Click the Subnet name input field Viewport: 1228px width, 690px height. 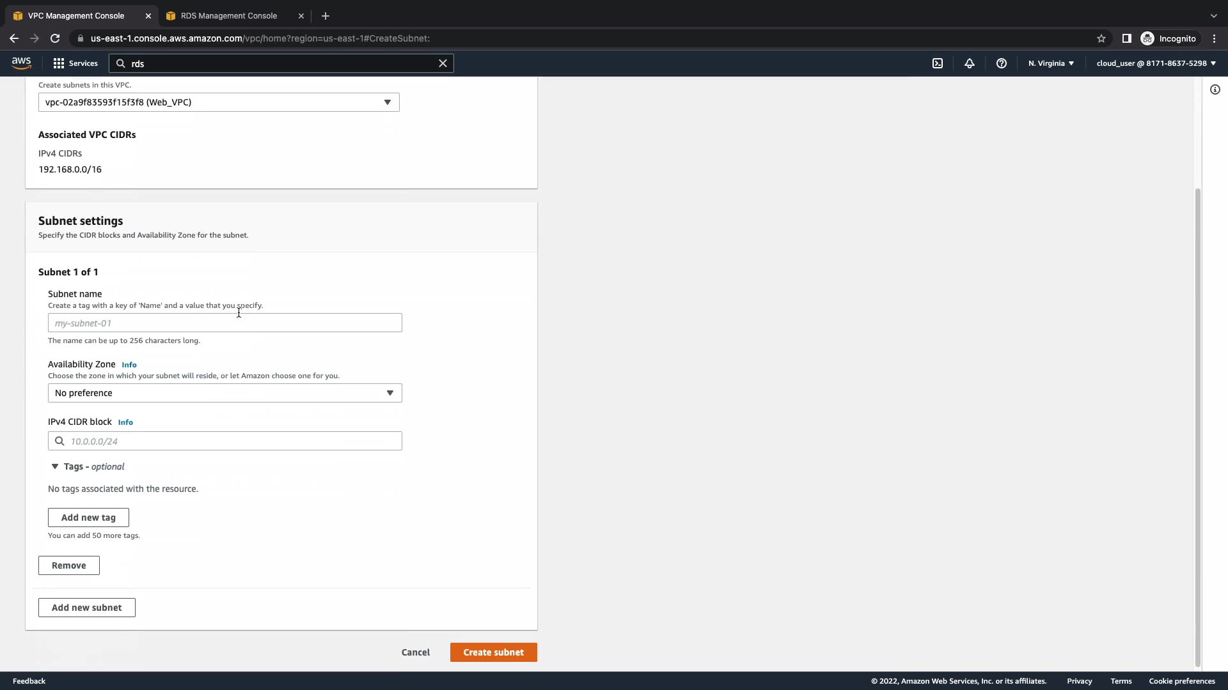coord(224,323)
